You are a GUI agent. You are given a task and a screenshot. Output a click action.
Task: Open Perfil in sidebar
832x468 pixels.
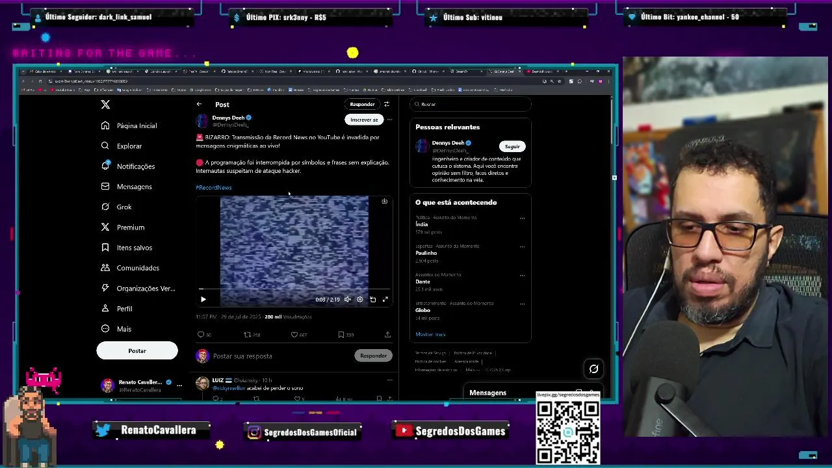point(117,309)
